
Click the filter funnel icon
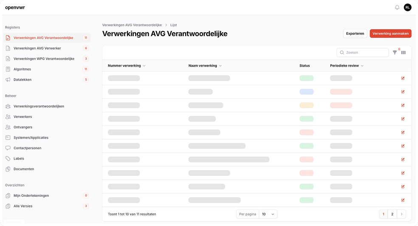395,53
